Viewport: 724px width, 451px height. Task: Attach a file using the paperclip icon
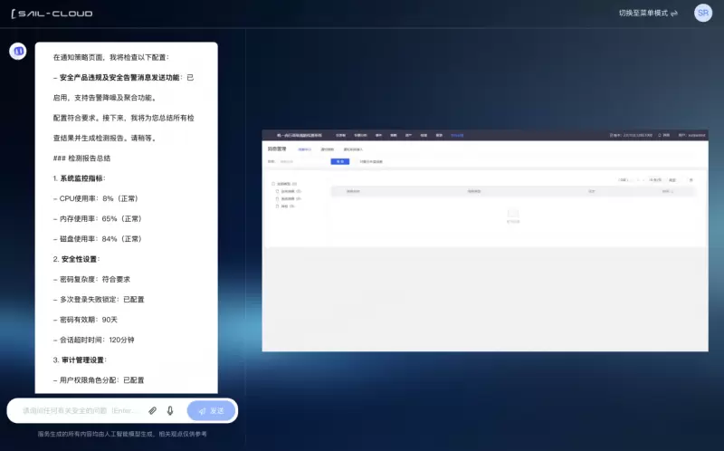153,410
